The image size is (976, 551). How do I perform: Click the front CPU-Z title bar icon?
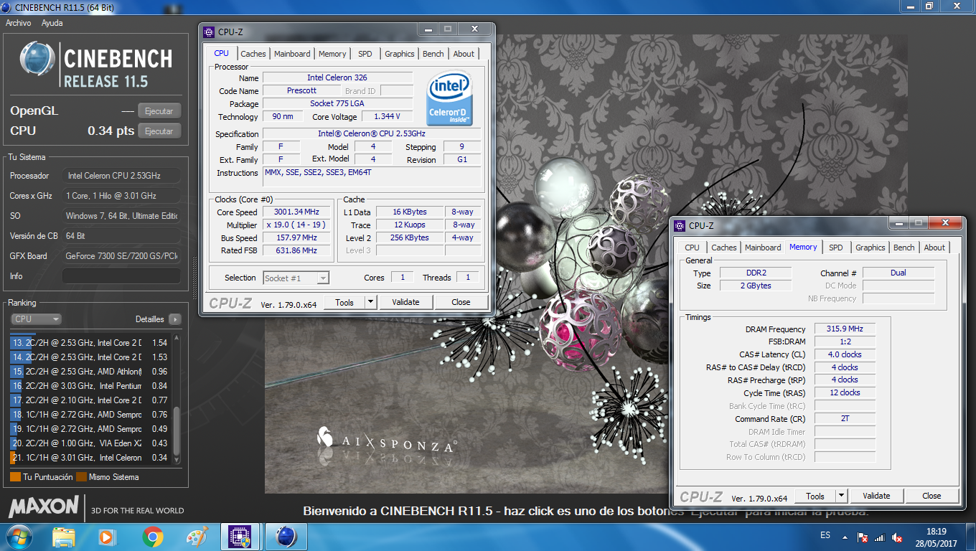209,32
